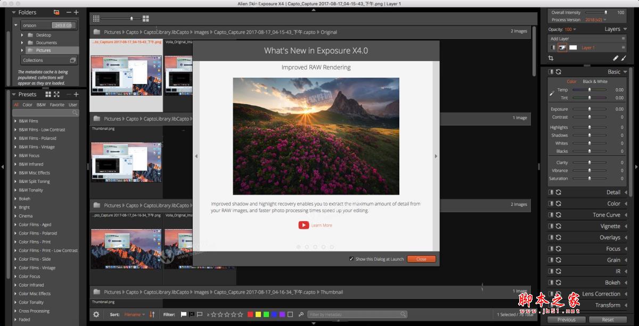Toggle the Detail panel on/off switch

pos(552,192)
